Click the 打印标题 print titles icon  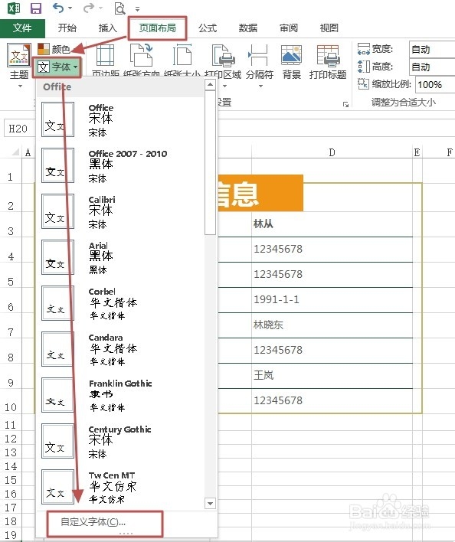tap(328, 61)
